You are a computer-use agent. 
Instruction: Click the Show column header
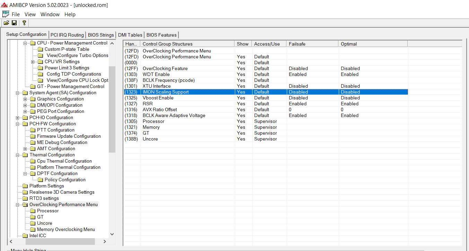click(243, 44)
